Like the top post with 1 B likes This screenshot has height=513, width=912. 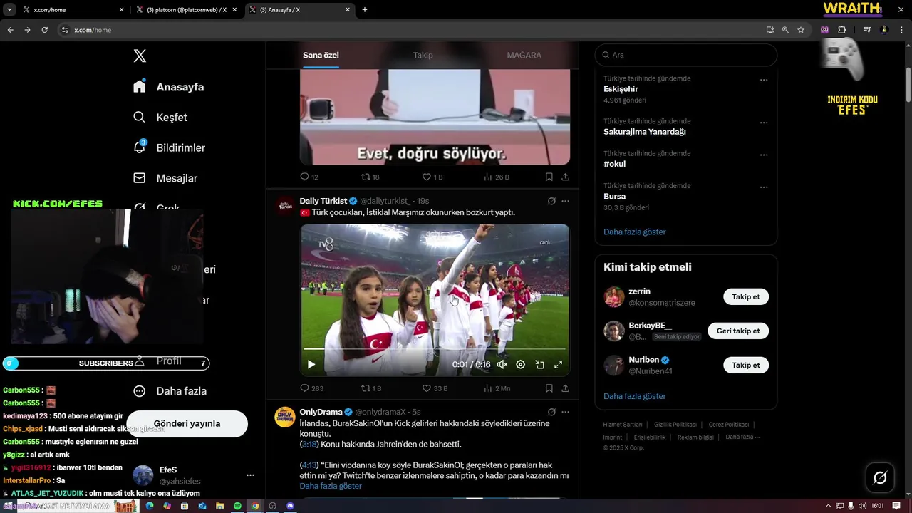pyautogui.click(x=427, y=177)
